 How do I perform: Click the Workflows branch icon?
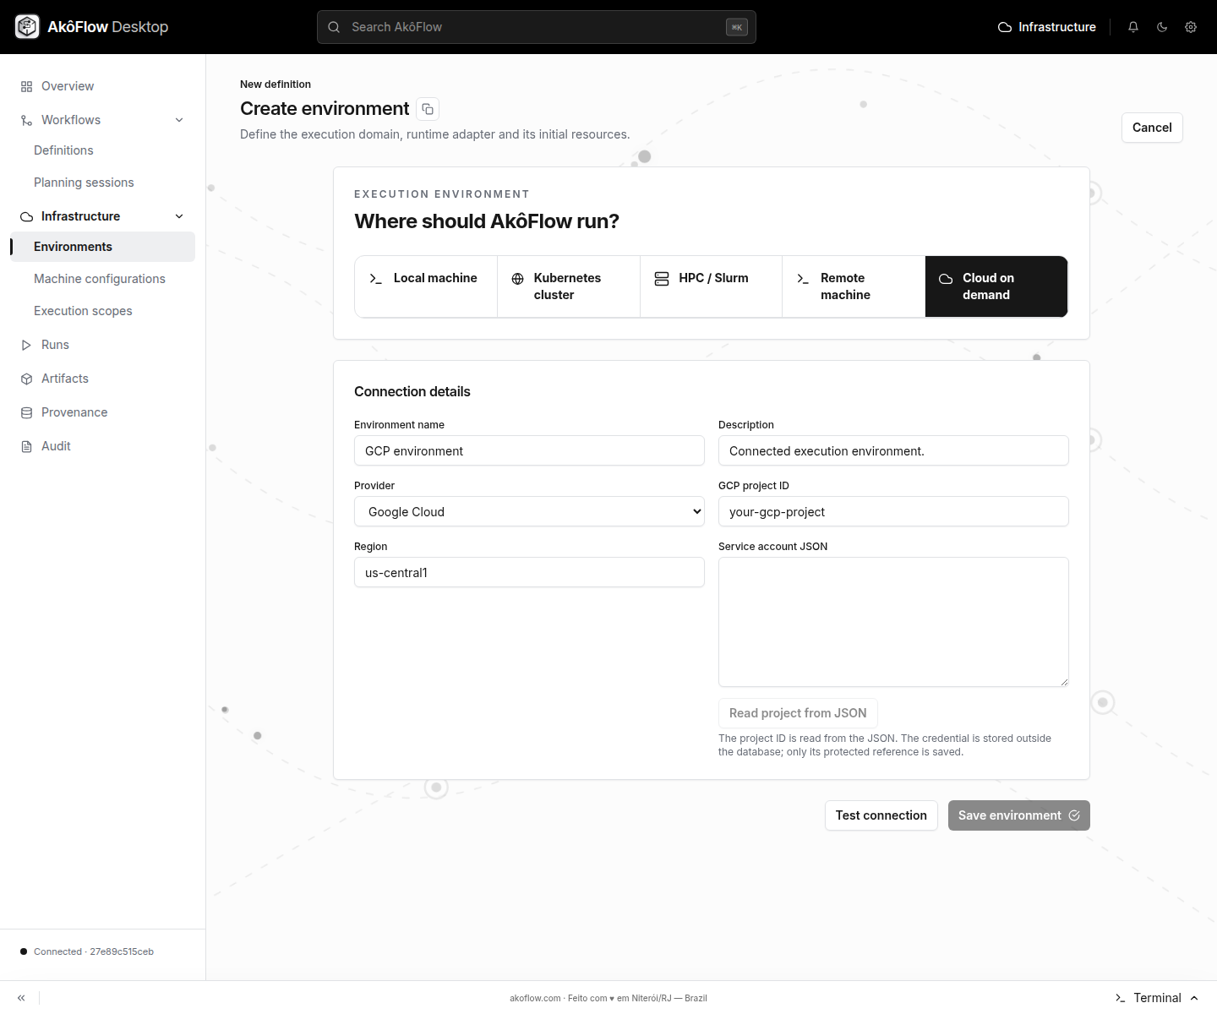26,120
